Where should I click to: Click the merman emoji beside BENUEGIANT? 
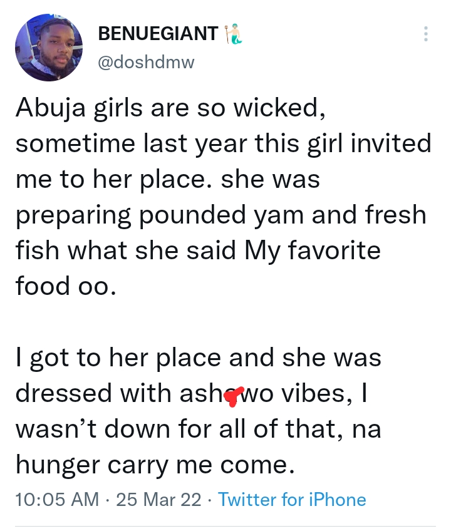[232, 34]
